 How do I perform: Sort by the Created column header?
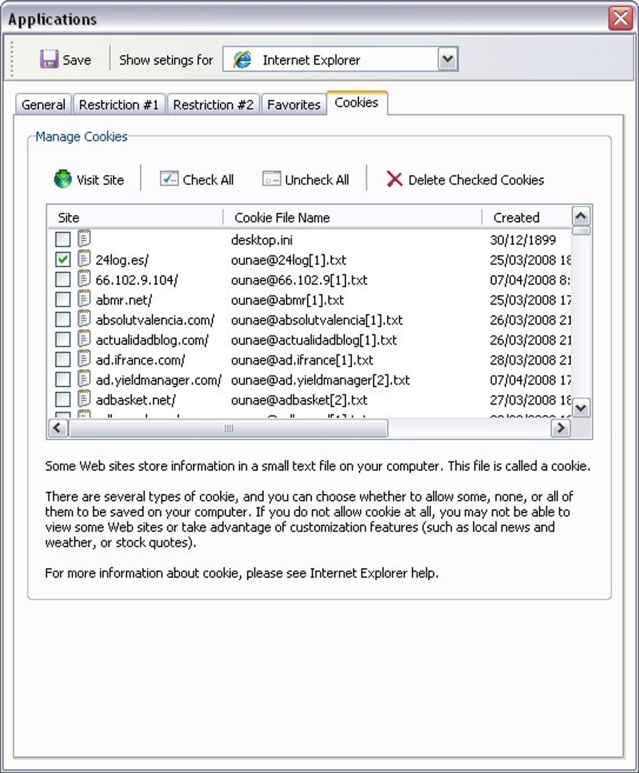pos(527,217)
